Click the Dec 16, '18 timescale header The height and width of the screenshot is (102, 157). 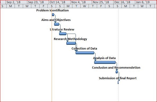coord(124,2)
